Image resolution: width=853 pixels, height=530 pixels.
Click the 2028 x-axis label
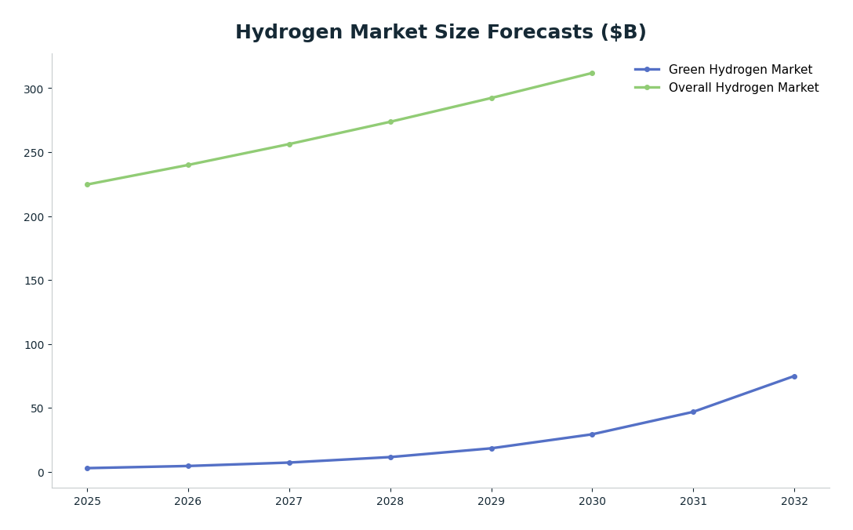[x=390, y=501]
